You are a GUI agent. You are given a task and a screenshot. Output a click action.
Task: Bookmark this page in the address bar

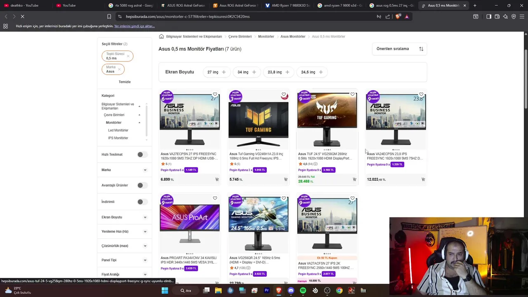click(x=109, y=16)
